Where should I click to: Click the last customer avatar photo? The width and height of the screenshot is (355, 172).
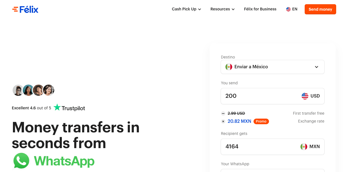49,90
